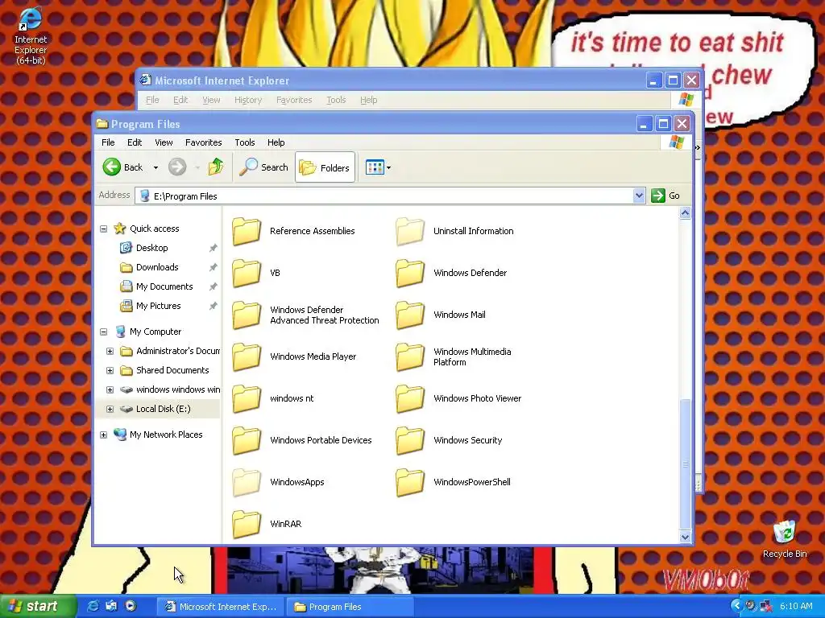Click the pin icon beside Desktop

pos(213,248)
